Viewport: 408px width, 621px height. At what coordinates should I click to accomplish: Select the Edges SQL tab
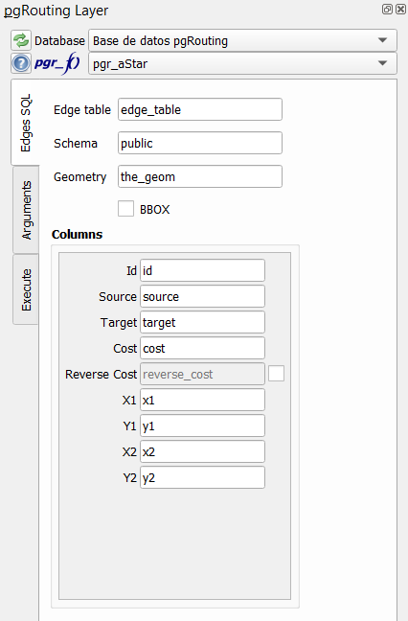26,123
